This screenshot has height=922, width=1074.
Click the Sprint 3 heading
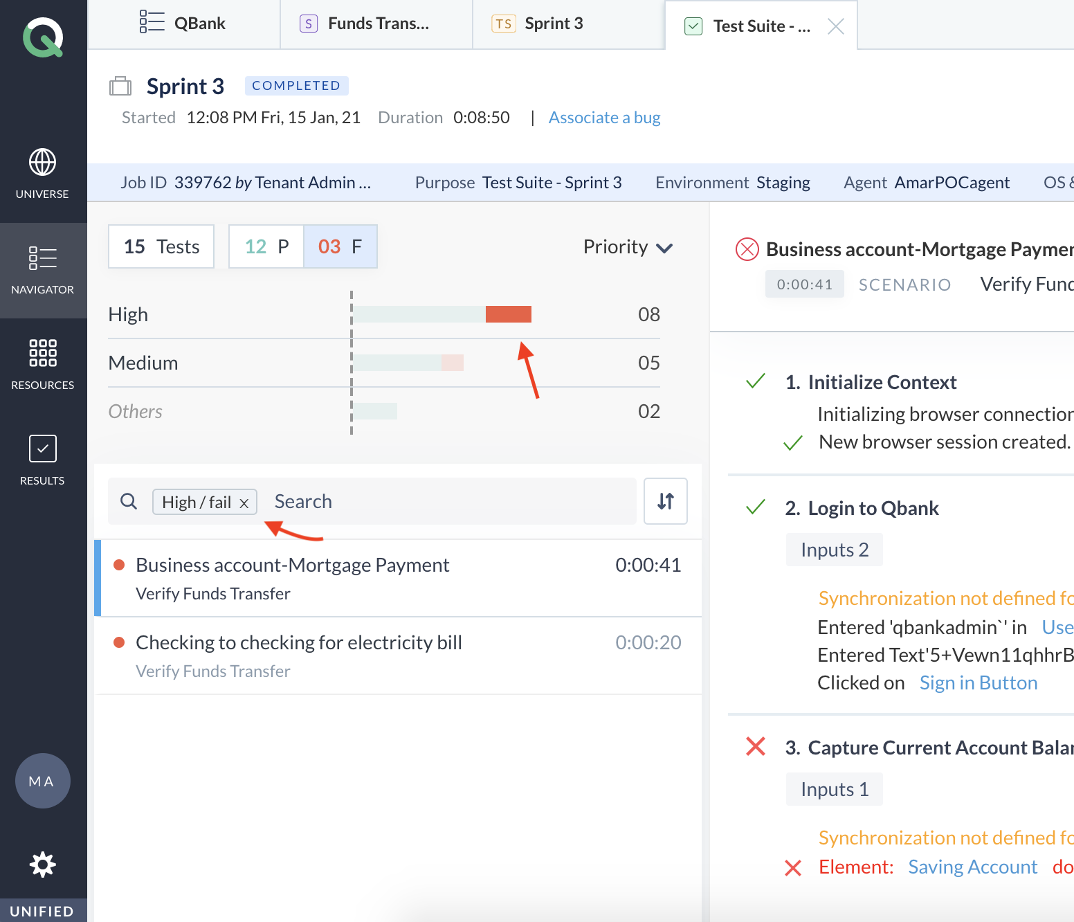(185, 87)
